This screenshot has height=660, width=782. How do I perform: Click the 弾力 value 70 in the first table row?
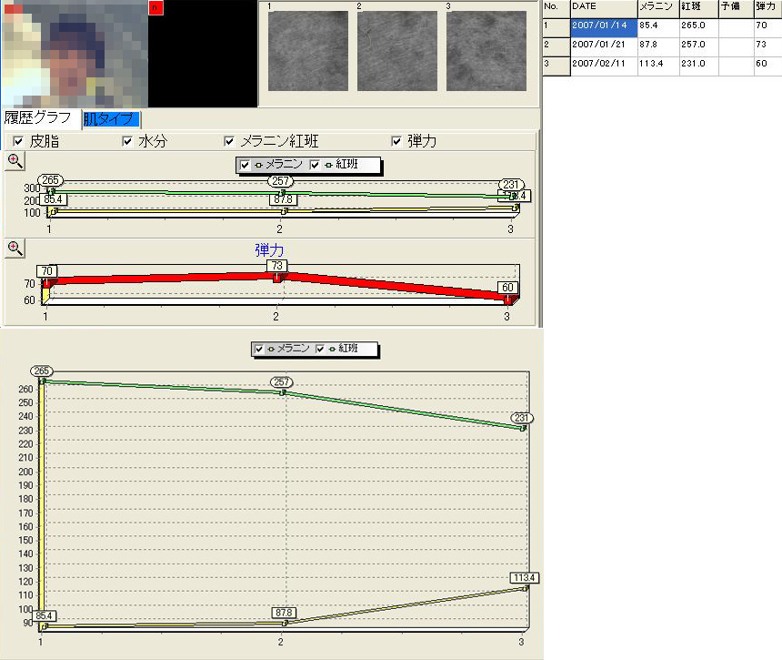767,27
